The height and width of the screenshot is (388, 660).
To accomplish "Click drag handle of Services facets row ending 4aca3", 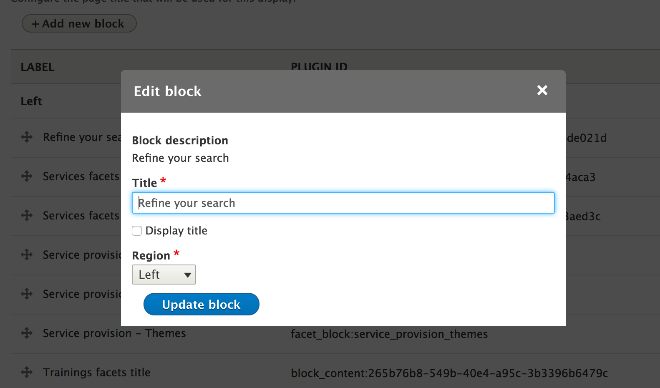I will (27, 176).
